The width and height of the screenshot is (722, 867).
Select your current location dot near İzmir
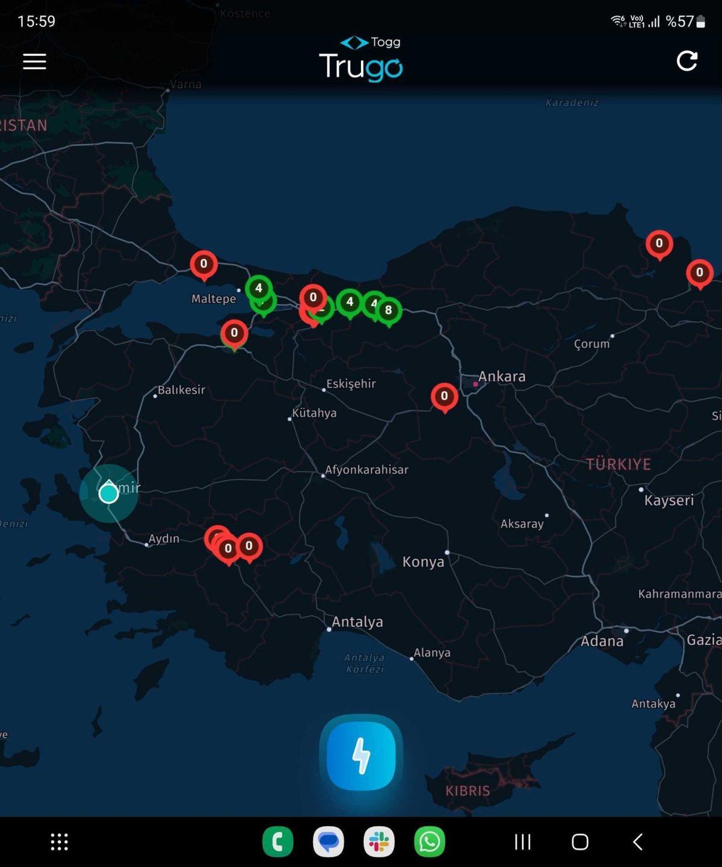coord(109,495)
